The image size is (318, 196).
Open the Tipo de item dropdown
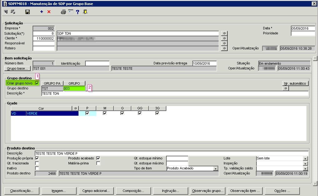coord(215,168)
